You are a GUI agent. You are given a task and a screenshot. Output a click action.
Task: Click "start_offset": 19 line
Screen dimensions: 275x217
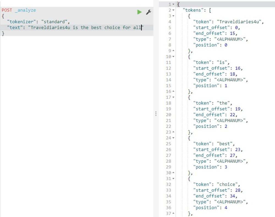(x=218, y=109)
